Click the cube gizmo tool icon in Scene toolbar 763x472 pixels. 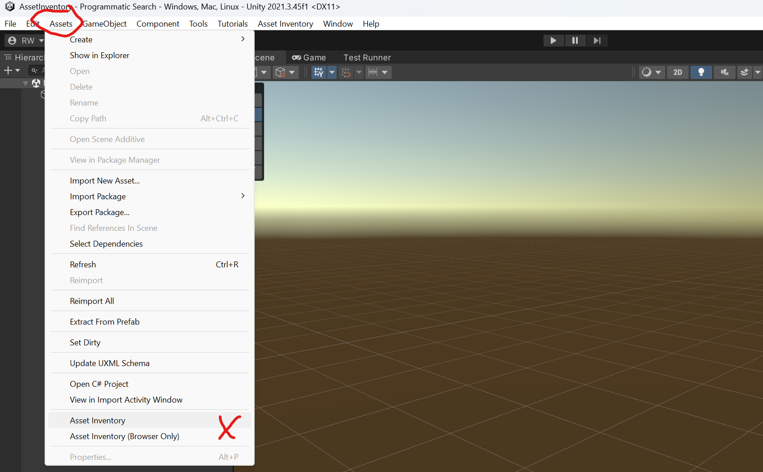click(280, 72)
